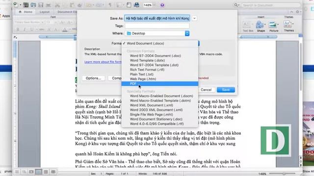Select Rich Text Format (.rtf) option
Image resolution: width=314 pixels, height=176 pixels.
point(160,69)
